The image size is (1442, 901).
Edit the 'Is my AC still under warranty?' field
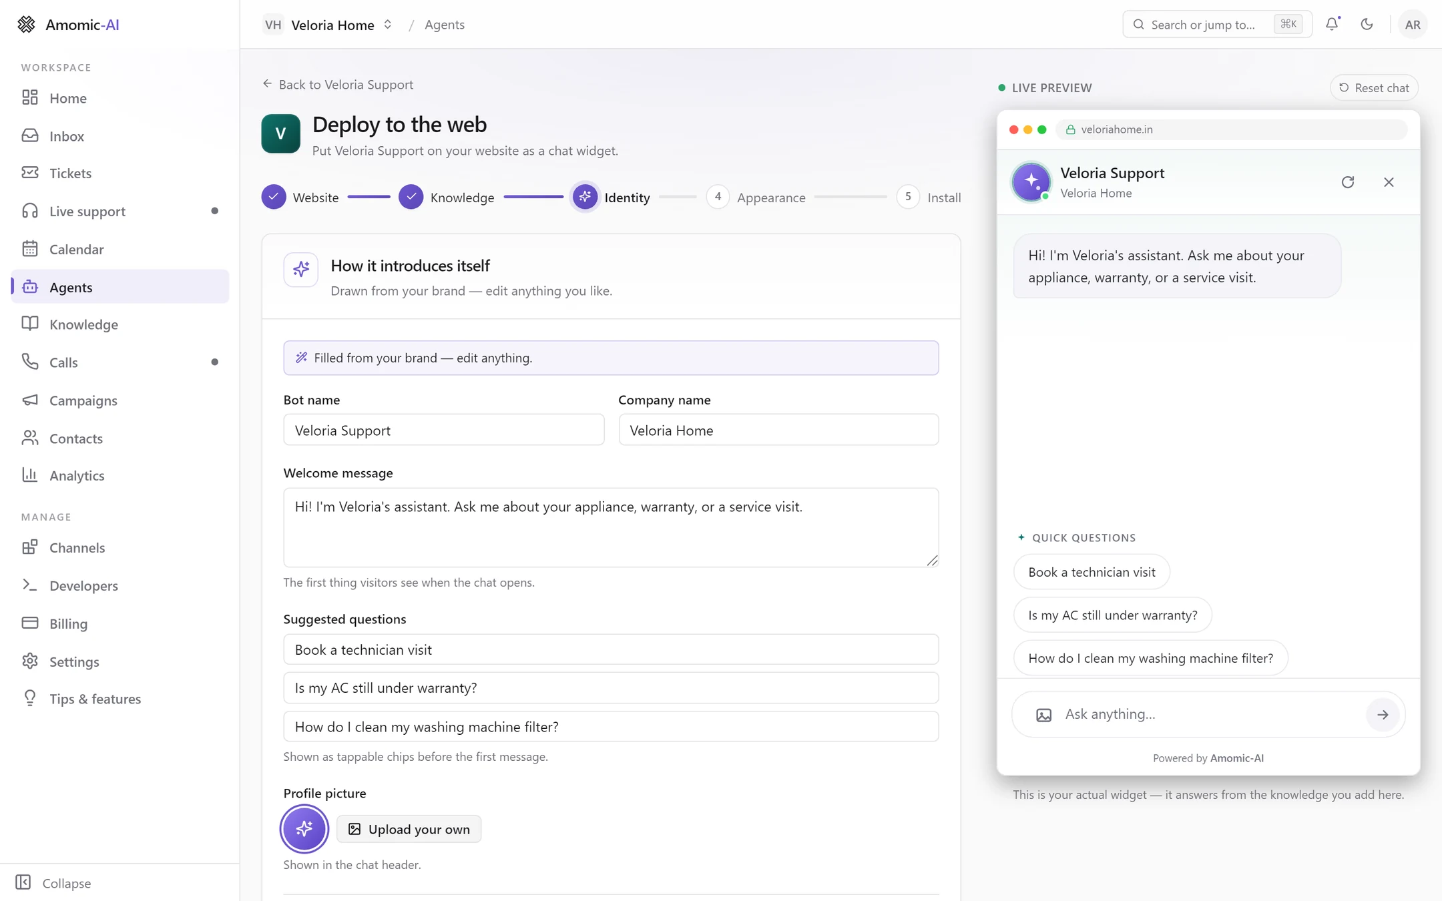pos(611,687)
